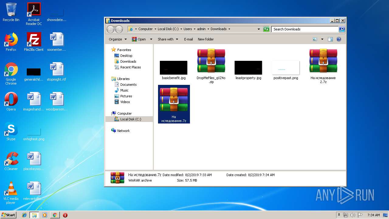The image size is (389, 219).
Task: Open Google Chrome desktop shortcut
Action: [x=11, y=74]
